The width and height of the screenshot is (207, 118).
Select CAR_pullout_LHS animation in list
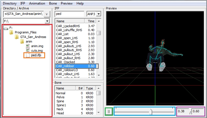[68, 54]
